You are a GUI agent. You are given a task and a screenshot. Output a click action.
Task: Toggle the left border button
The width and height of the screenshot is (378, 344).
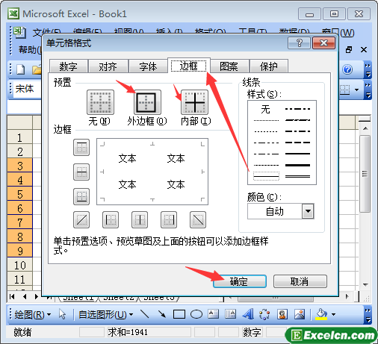pyautogui.click(x=111, y=219)
